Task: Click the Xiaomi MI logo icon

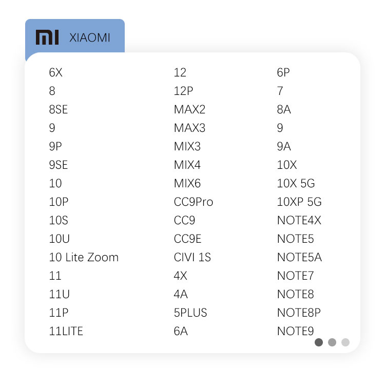Action: [x=48, y=37]
